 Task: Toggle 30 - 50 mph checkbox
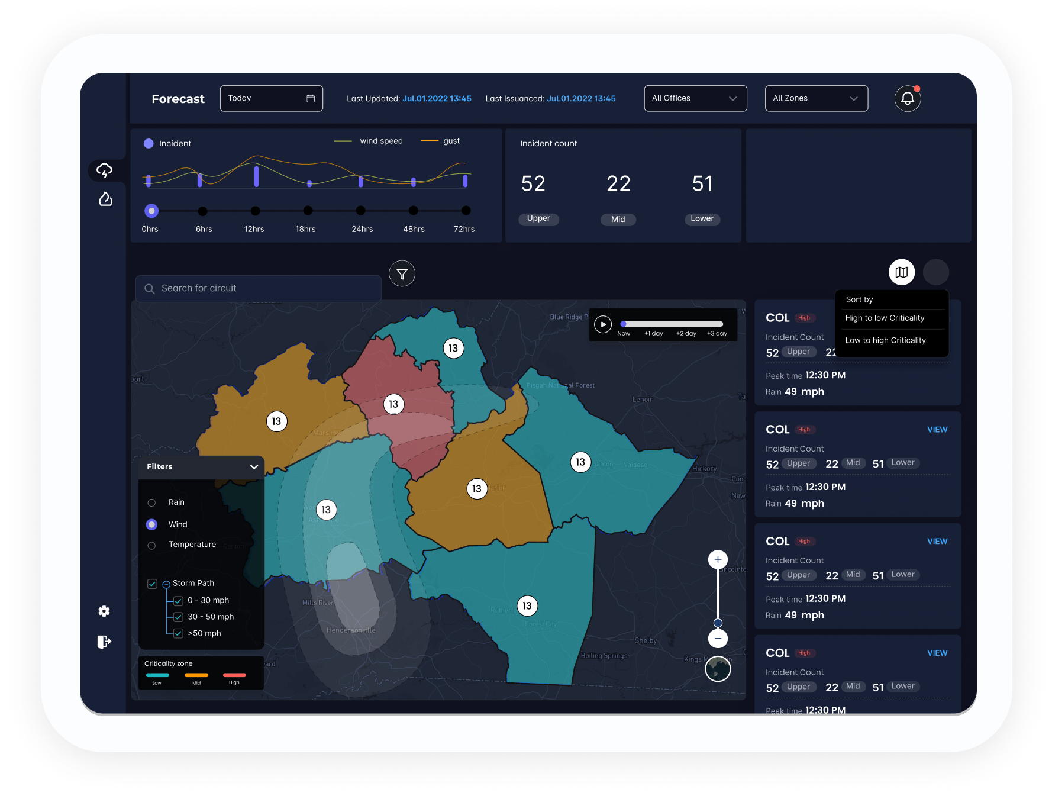178,617
